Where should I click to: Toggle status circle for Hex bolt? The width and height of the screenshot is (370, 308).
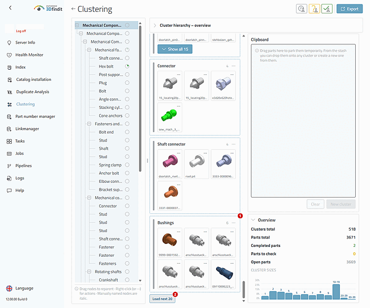pyautogui.click(x=127, y=66)
